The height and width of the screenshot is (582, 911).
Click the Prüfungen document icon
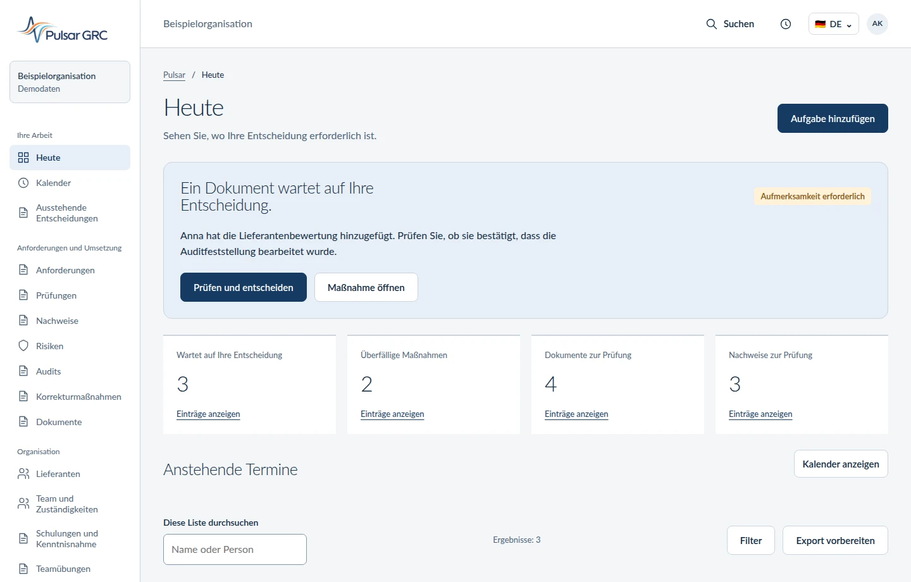[23, 295]
